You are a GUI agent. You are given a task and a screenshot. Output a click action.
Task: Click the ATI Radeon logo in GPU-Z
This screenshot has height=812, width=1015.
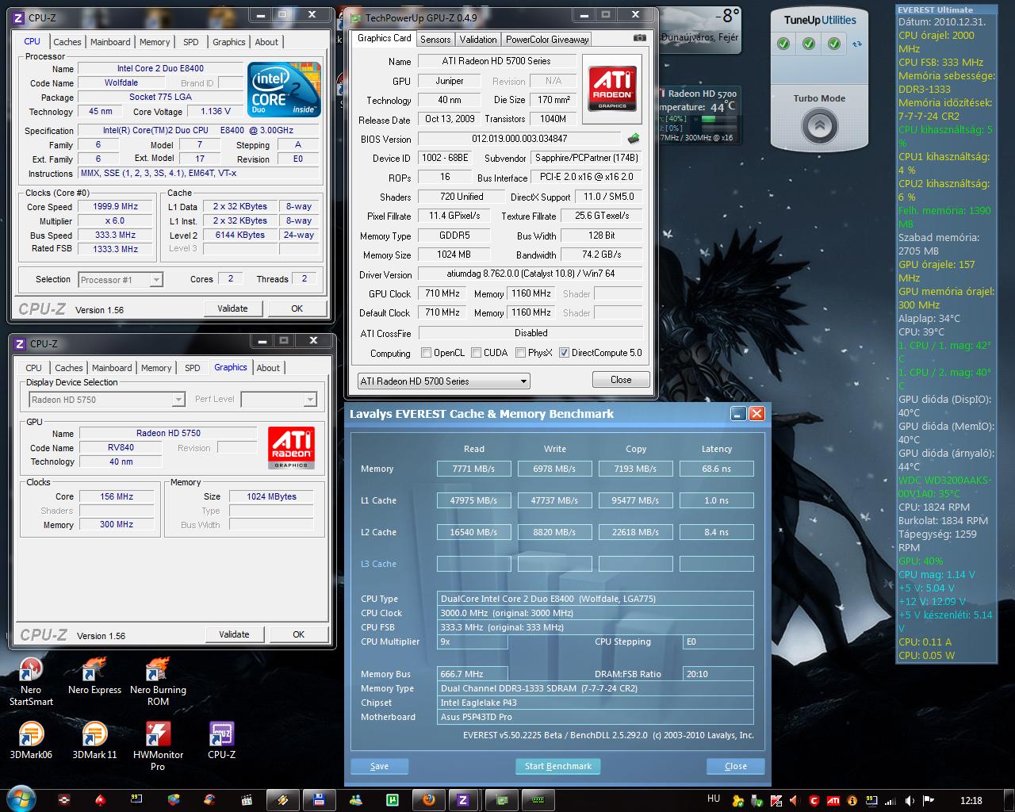click(x=612, y=89)
